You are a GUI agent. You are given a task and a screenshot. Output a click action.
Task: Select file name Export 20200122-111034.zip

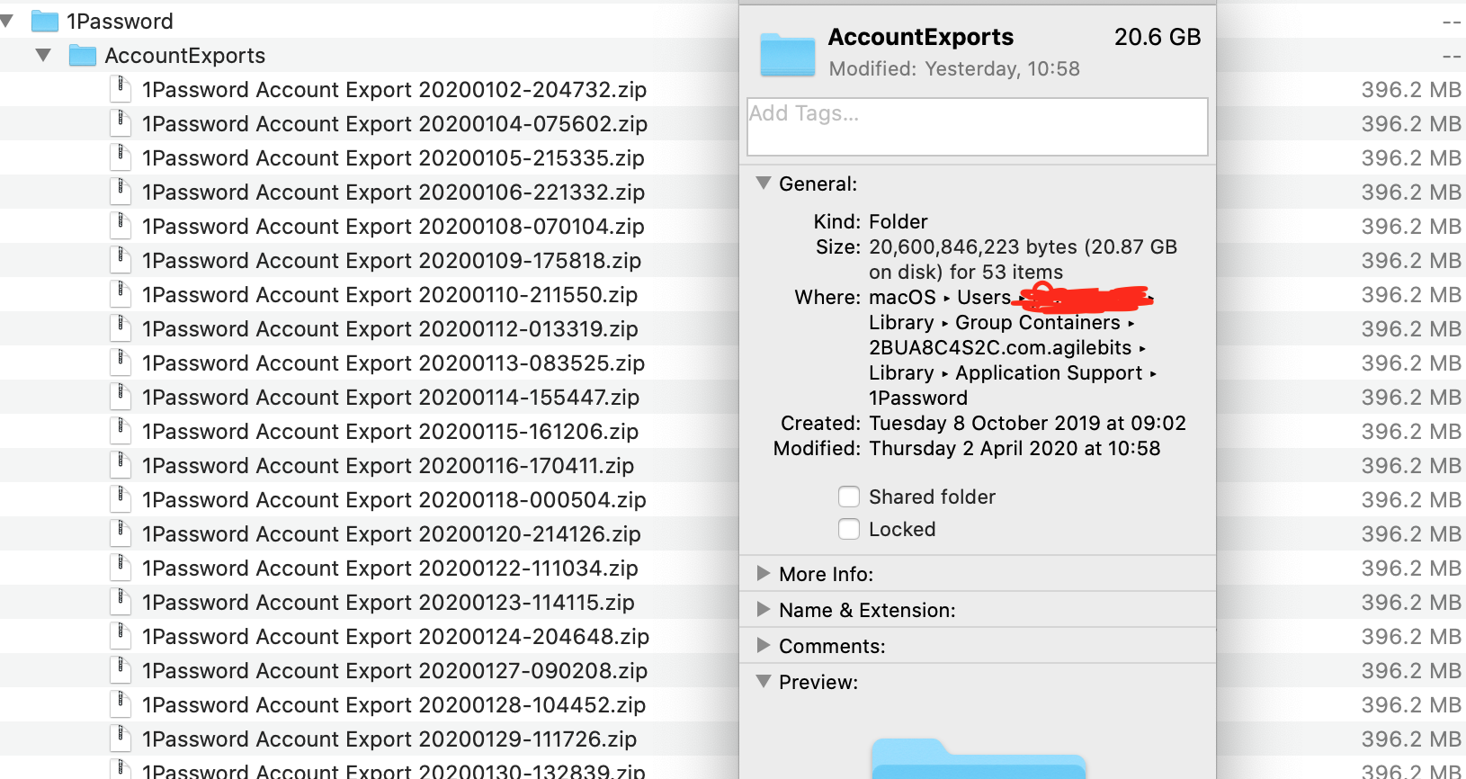(x=390, y=569)
